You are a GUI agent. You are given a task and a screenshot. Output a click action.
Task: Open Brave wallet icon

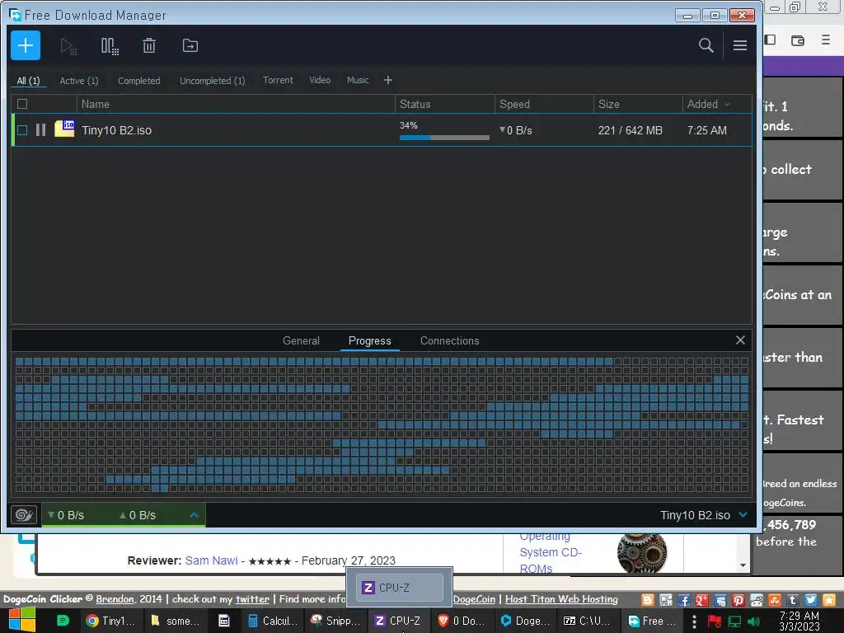[x=798, y=40]
